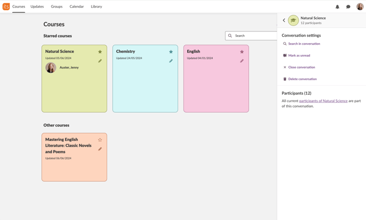Select Search in conversation
The image size is (366, 220).
point(304,44)
